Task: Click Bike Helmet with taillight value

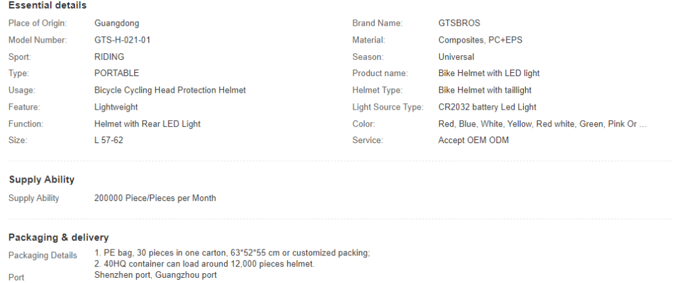Action: click(484, 91)
